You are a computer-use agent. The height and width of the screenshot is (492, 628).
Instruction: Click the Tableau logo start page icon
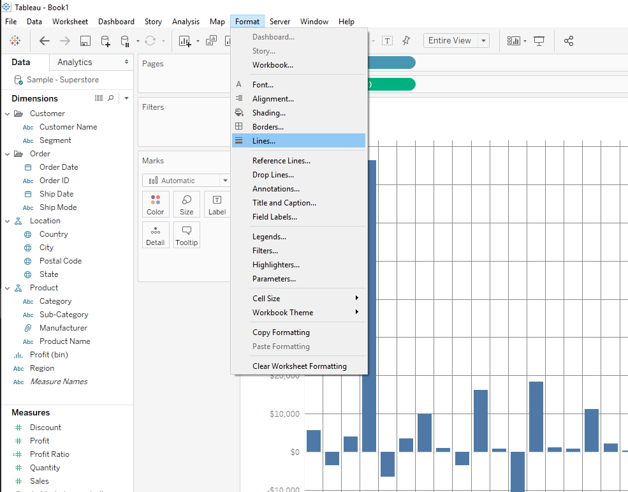(15, 41)
